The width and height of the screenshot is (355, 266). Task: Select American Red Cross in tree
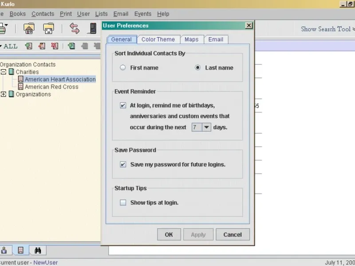pos(51,86)
